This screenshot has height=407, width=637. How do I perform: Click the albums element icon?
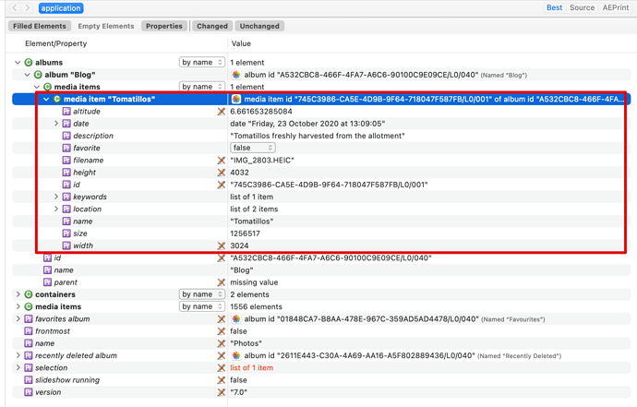pos(29,63)
